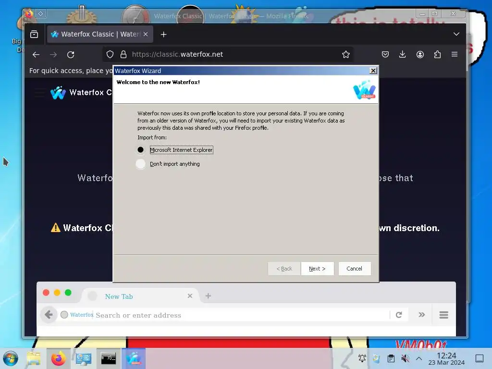Open Firefox account icon
The image size is (492, 369).
pyautogui.click(x=420, y=55)
